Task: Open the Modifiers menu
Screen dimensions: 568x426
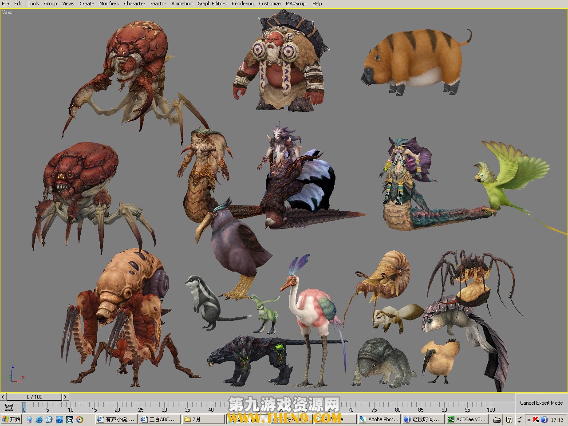Action: coord(109,4)
